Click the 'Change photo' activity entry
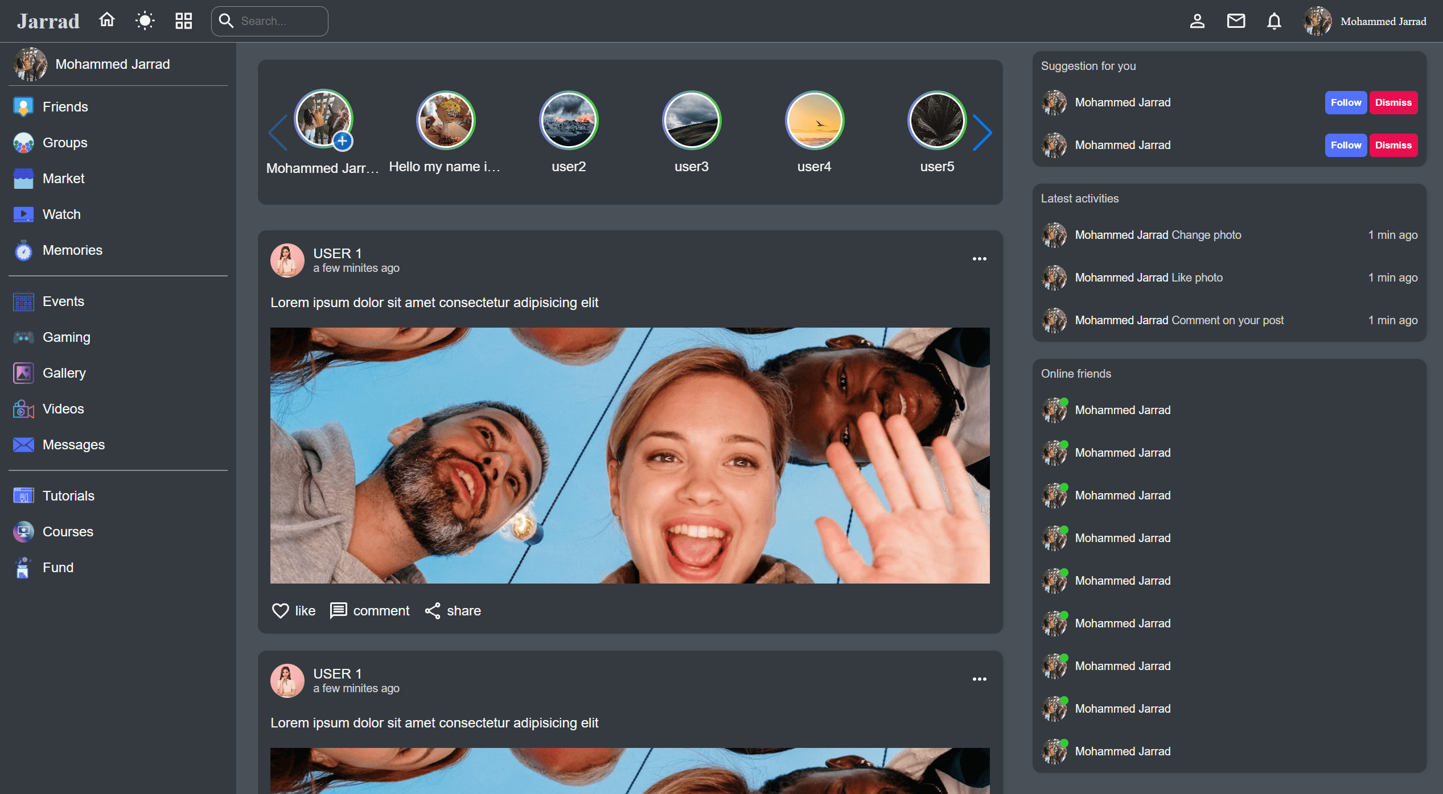 1230,235
